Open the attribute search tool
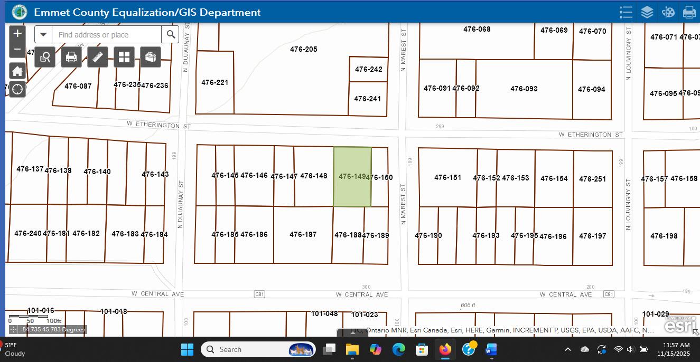 coord(44,56)
